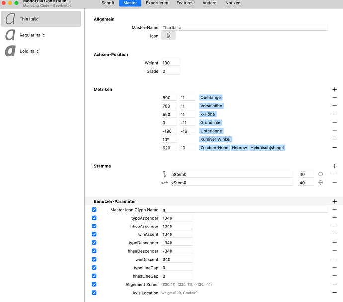Disable typoAscender parameter checkbox
Viewport: 343px width, 302px height.
pos(94,218)
